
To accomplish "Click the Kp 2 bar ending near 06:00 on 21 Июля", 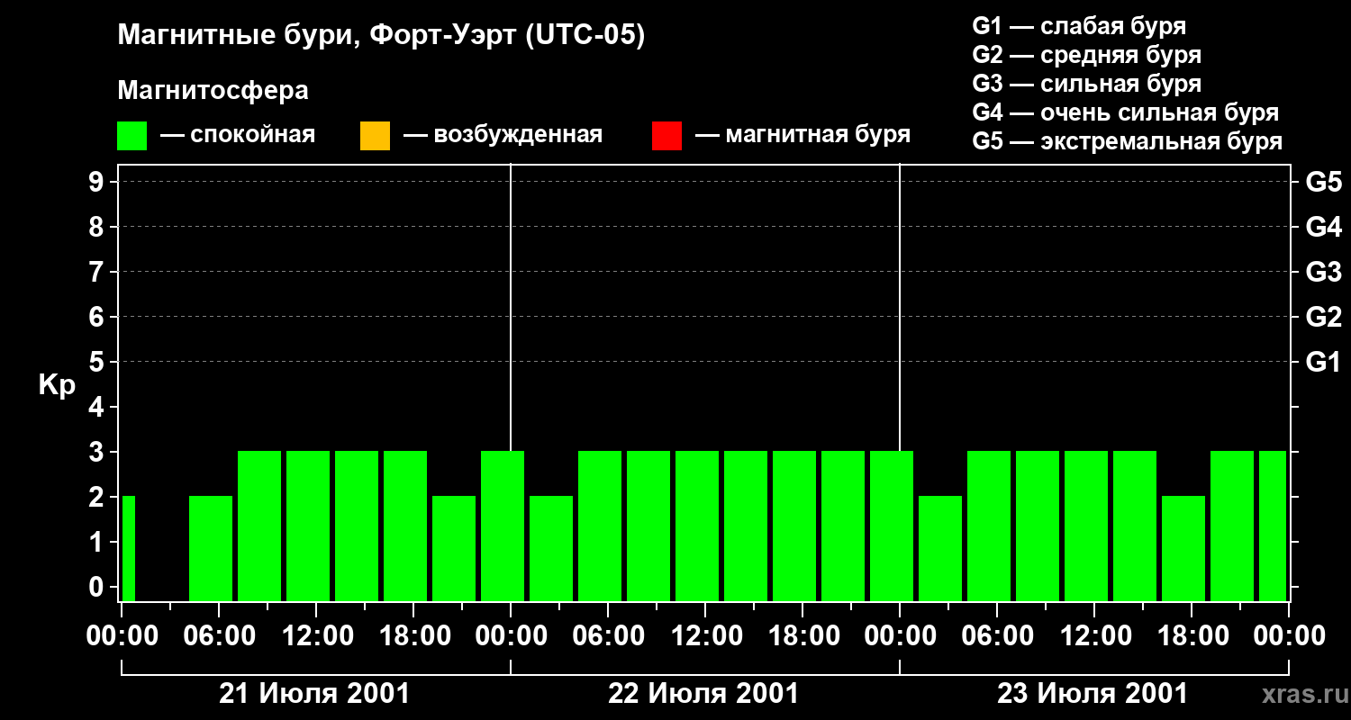I will tap(211, 548).
